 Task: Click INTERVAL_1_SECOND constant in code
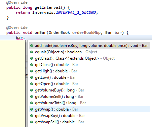click(x=76, y=12)
